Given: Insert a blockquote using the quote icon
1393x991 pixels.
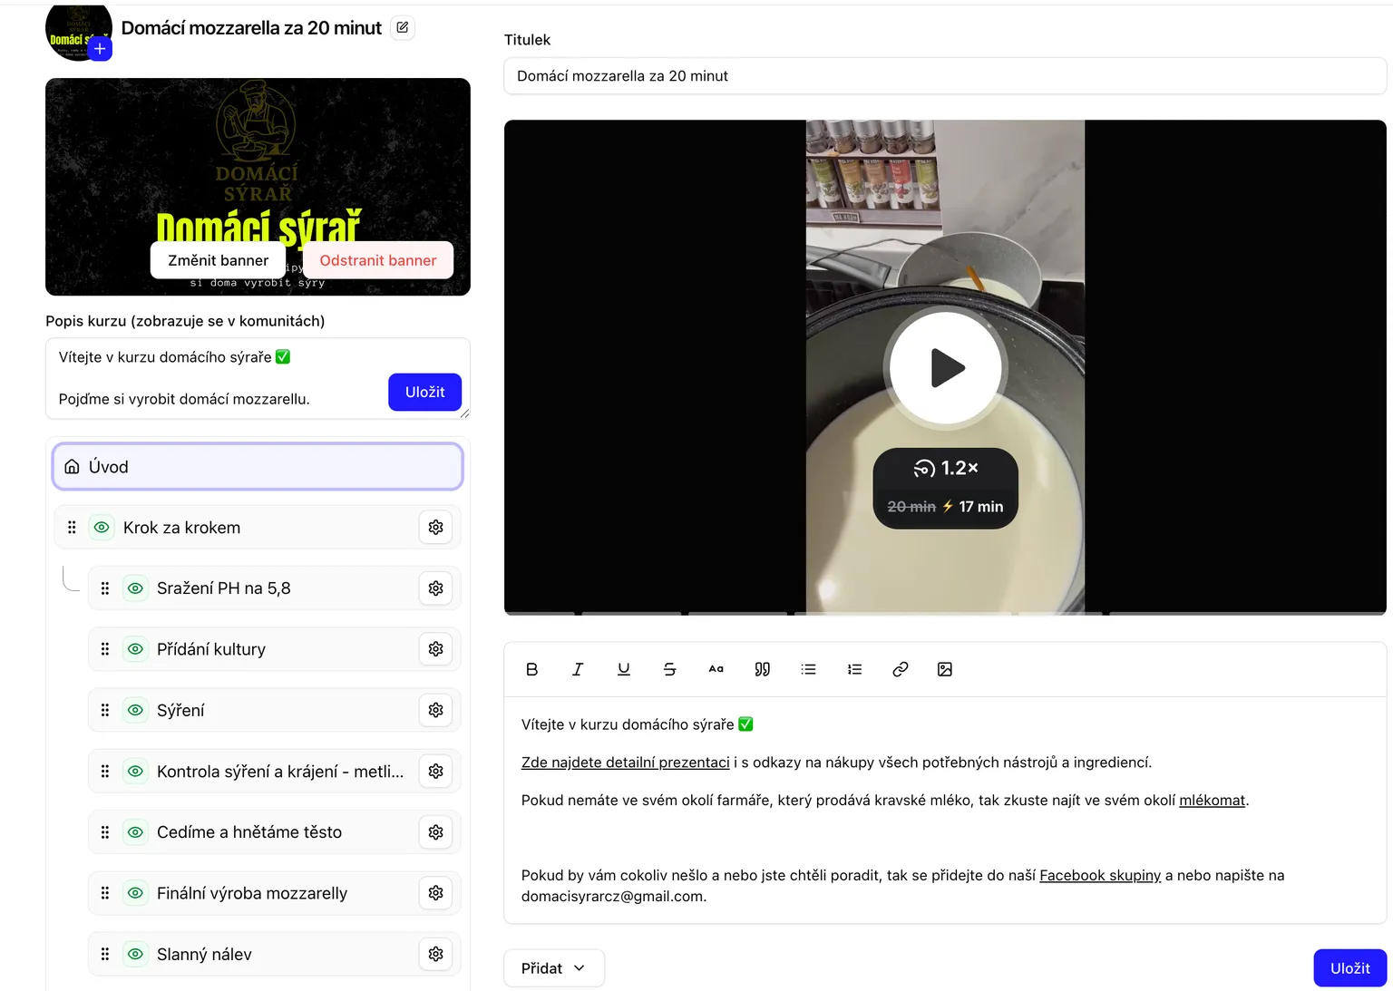Looking at the screenshot, I should point(762,669).
